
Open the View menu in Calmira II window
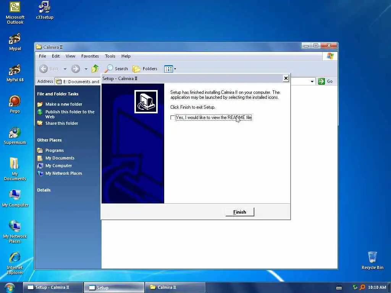70,56
